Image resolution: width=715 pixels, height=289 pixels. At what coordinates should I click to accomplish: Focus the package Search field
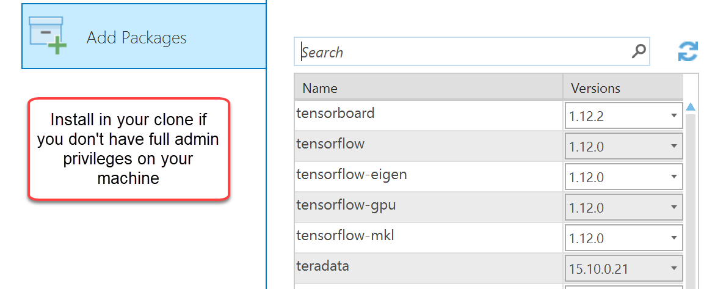click(464, 53)
